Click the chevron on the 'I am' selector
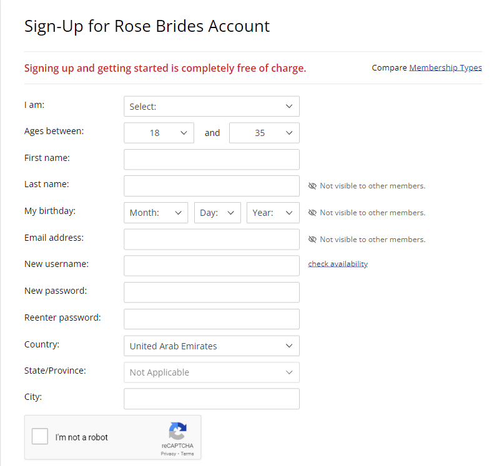Screen dimensions: 502x466 point(289,106)
